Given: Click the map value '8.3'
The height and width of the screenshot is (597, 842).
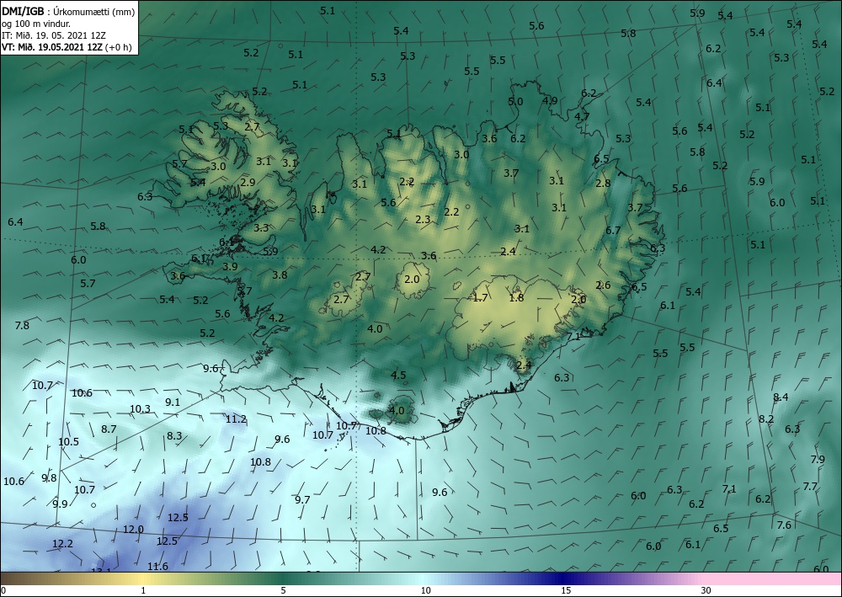Looking at the screenshot, I should pyautogui.click(x=174, y=436).
